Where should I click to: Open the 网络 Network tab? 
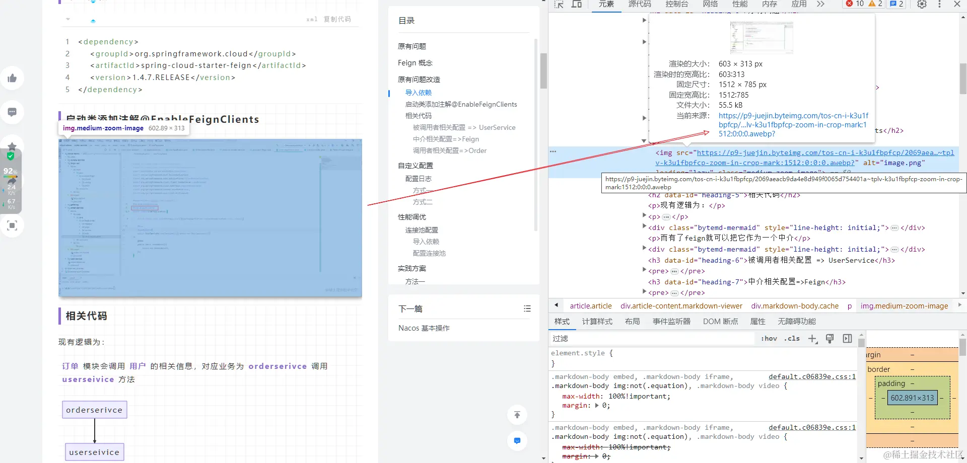click(x=710, y=4)
